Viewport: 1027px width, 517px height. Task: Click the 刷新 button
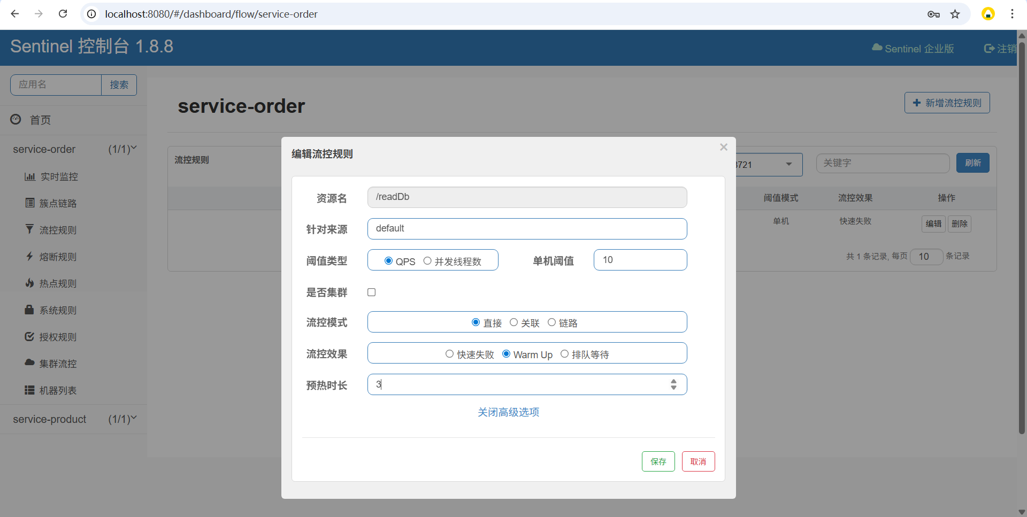973,163
